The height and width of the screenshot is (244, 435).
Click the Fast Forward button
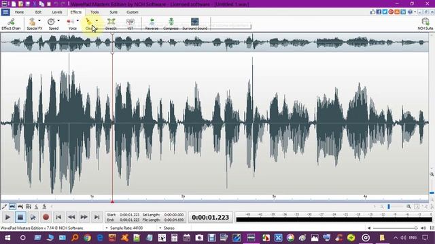tap(84, 218)
